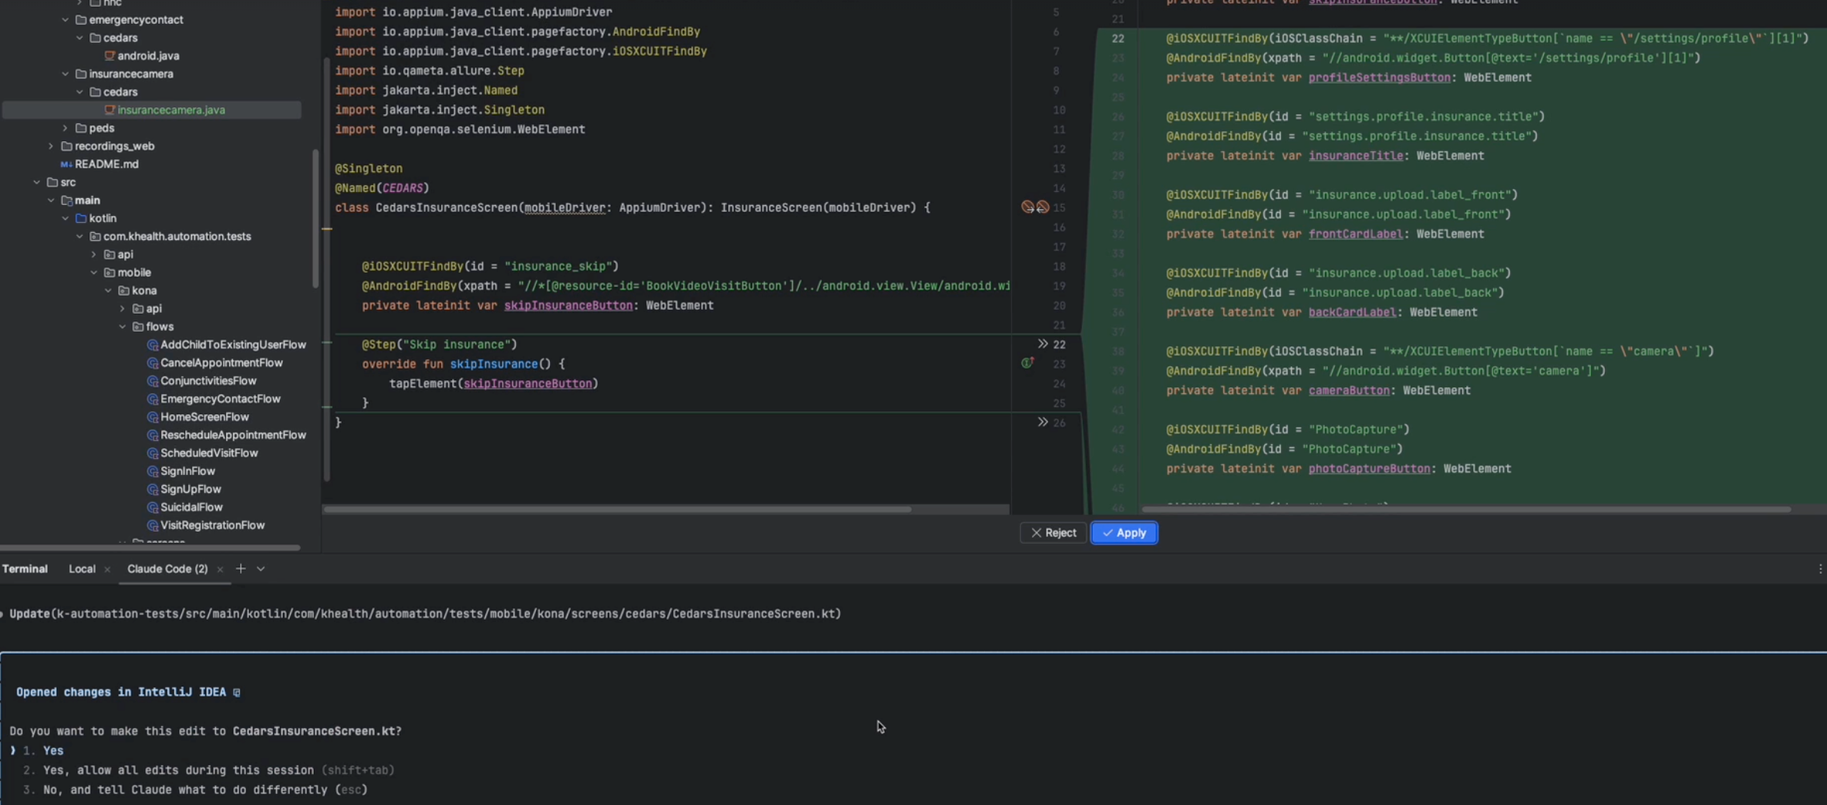Apply the proposed diff changes
1827x805 pixels.
(1124, 533)
